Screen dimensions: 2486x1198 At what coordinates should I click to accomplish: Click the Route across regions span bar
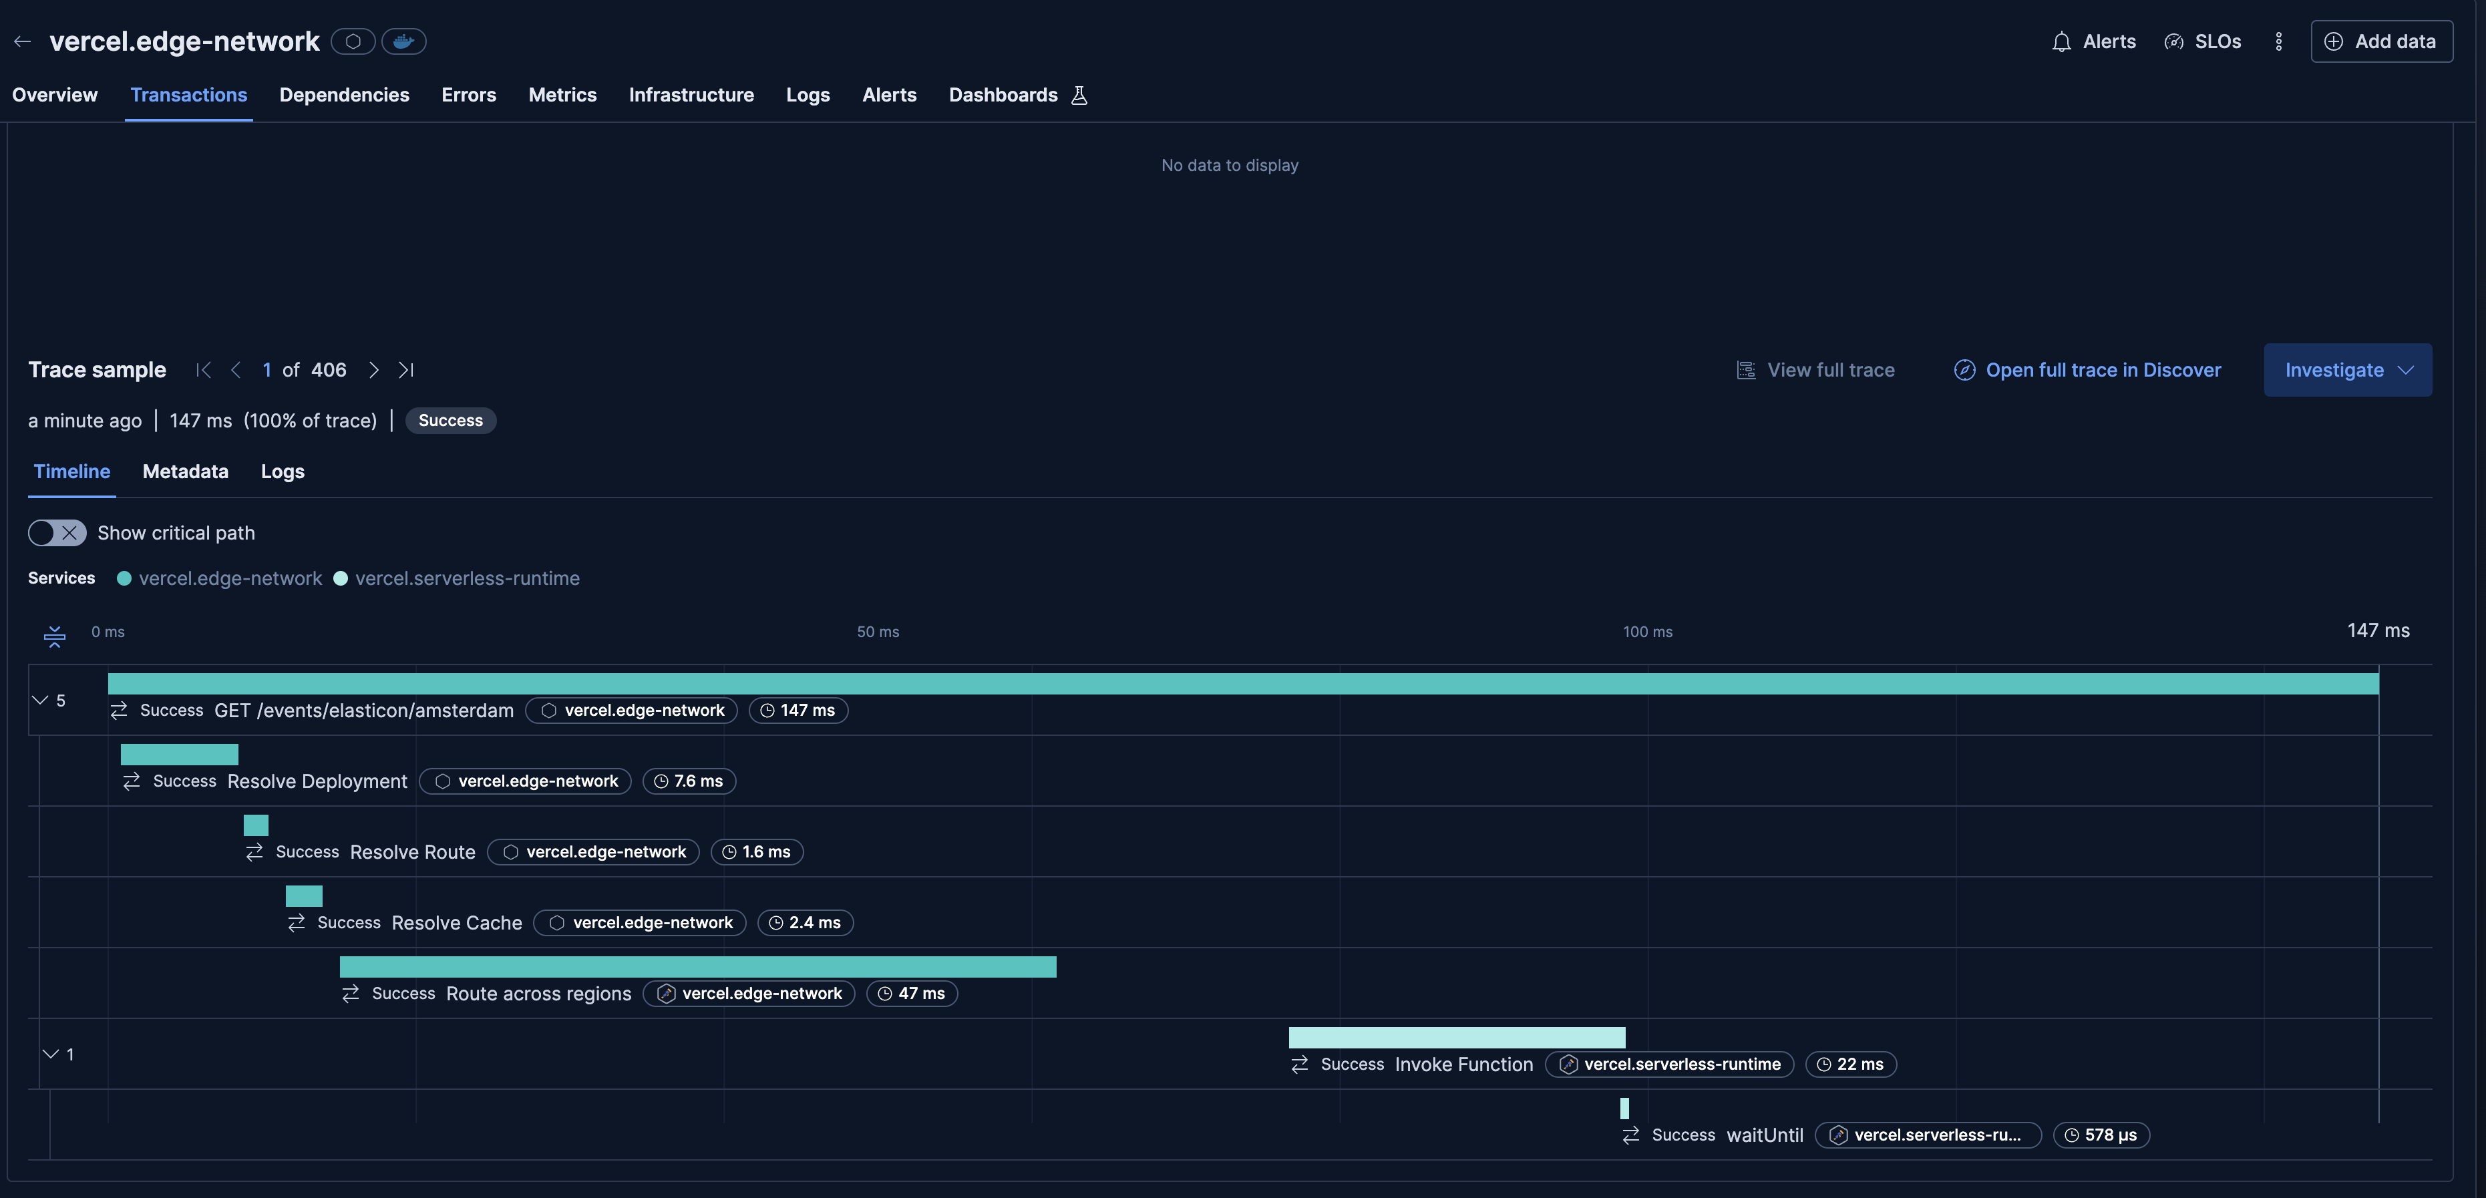[x=698, y=966]
